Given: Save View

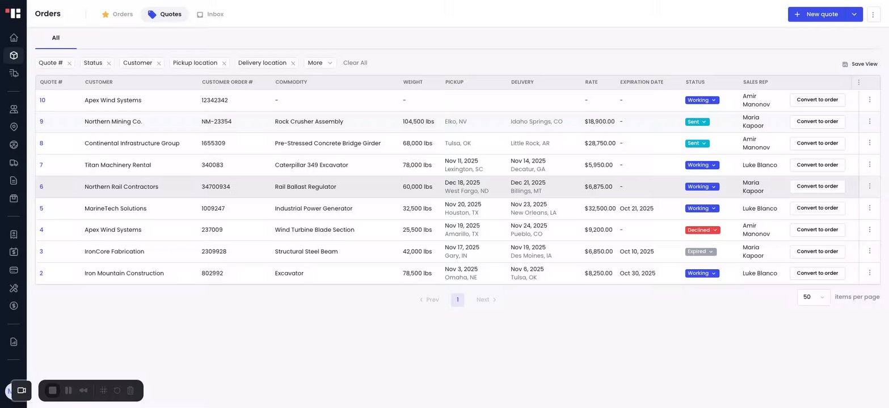Looking at the screenshot, I should (859, 64).
